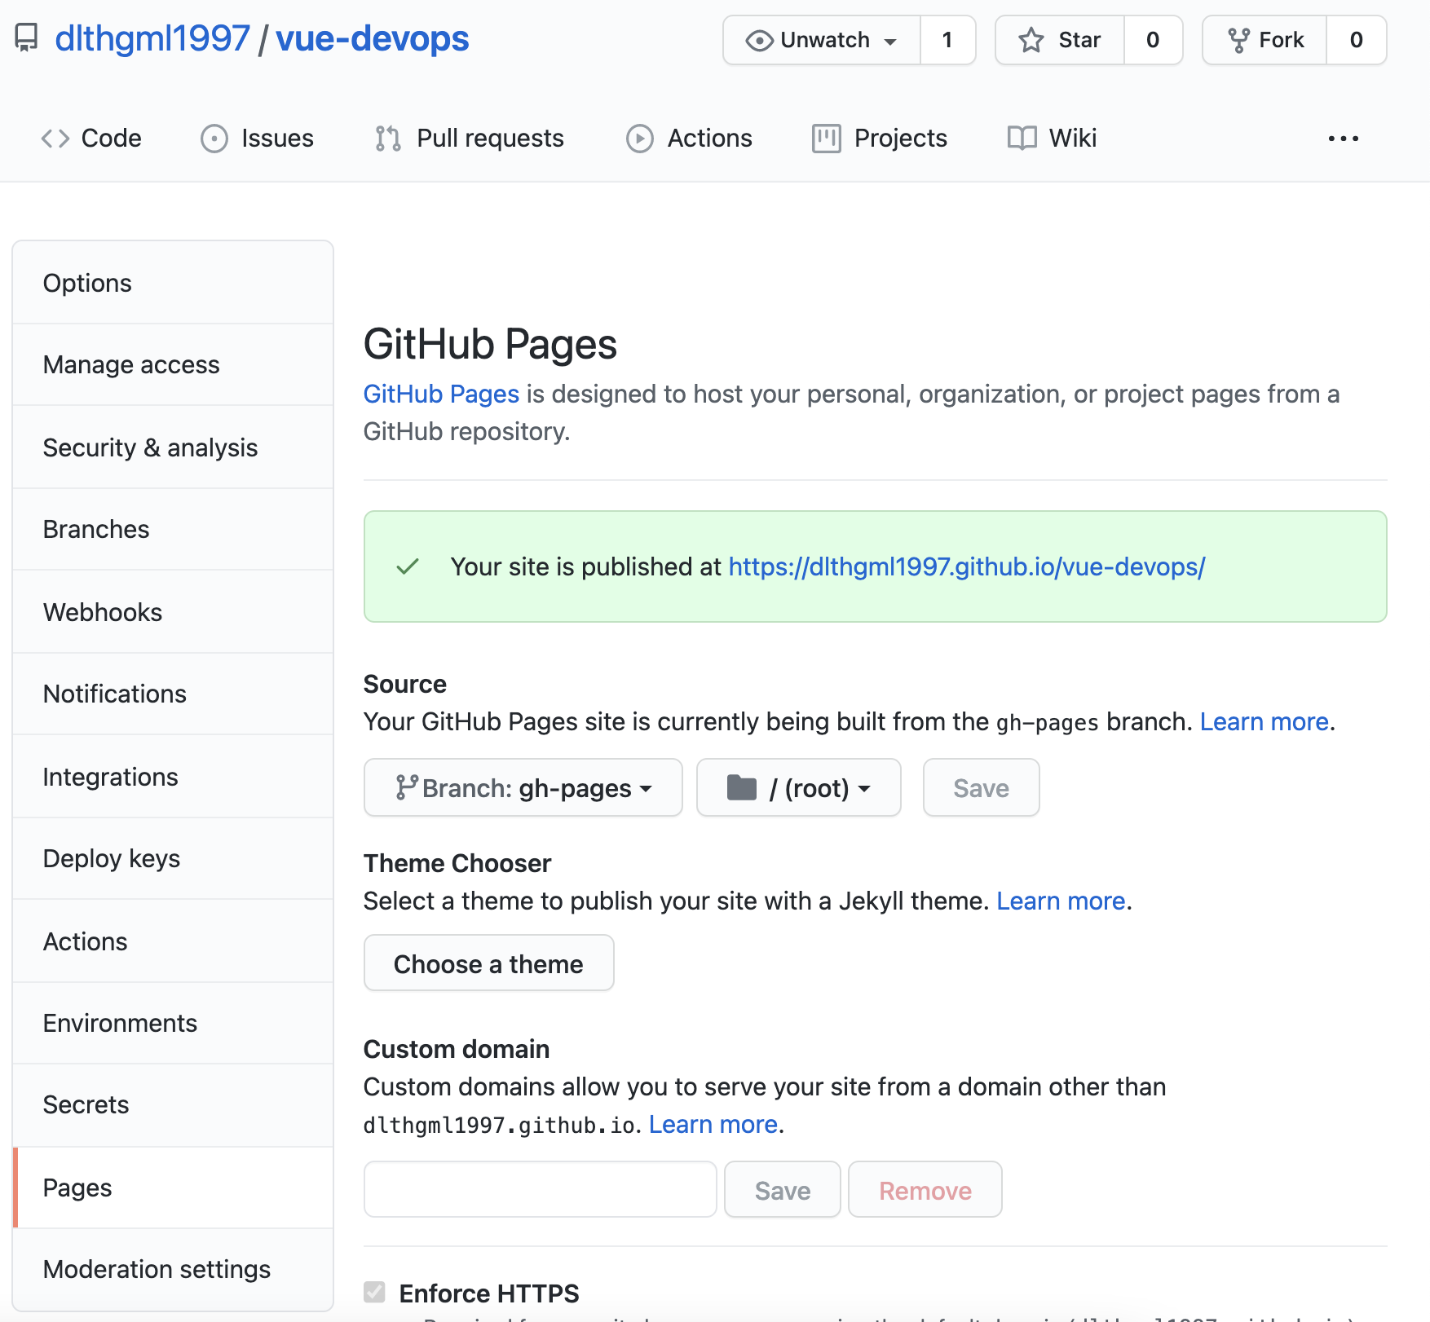
Task: Open Manage access settings
Action: coord(173,364)
